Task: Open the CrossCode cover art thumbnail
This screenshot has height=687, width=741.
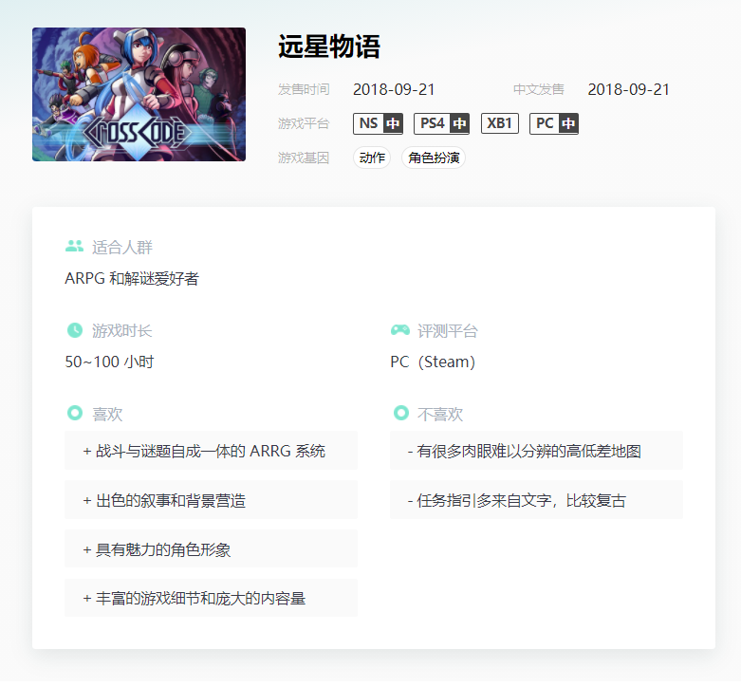Action: pos(139,94)
